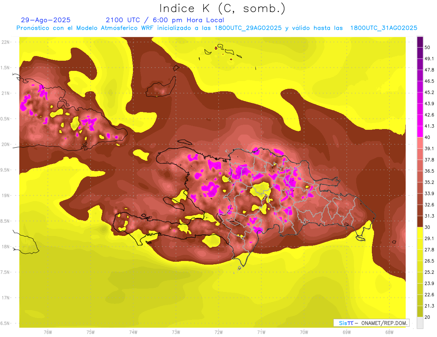
Task: Click the colorbar value '49.1'
Action: coord(429,59)
